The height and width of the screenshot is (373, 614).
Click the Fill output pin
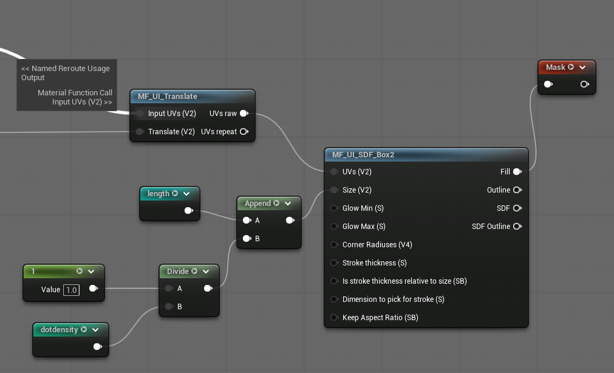point(517,172)
